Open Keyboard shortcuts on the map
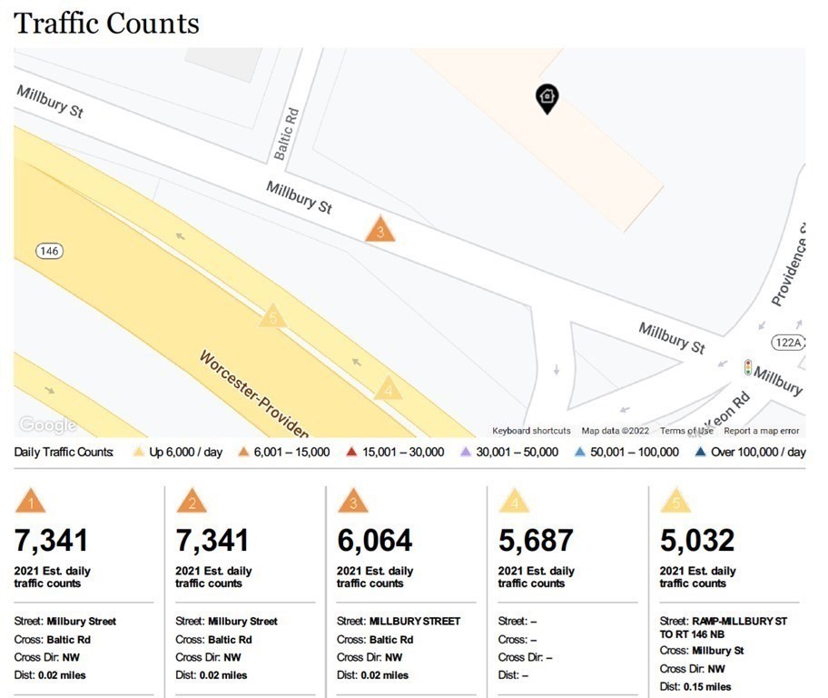 coord(531,431)
